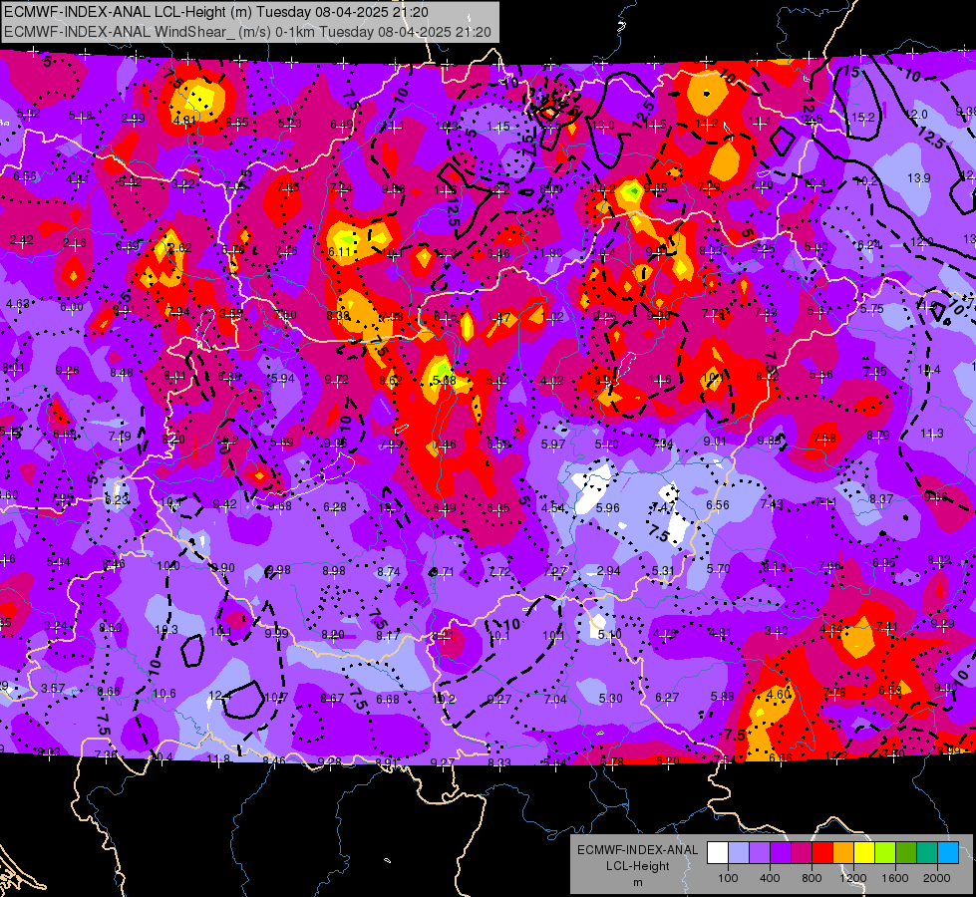
Task: Click the legend label 800
Action: [812, 878]
